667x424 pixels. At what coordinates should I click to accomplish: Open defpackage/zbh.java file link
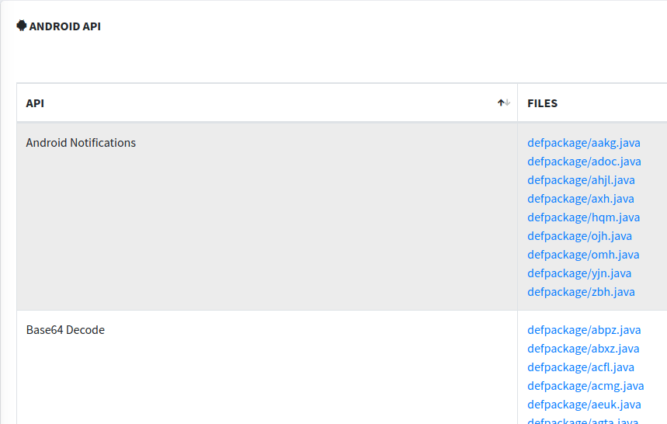(581, 292)
